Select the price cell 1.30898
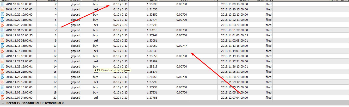The width and height of the screenshot is (349, 107). coord(152,4)
